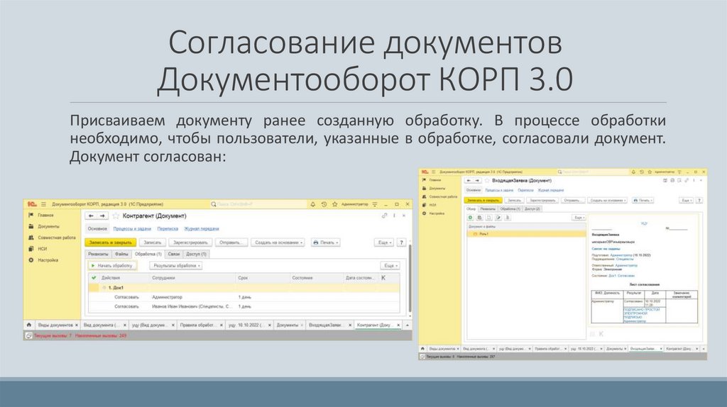Open history clock icon in Контрагент window
This screenshot has height=407, width=727.
324,204
